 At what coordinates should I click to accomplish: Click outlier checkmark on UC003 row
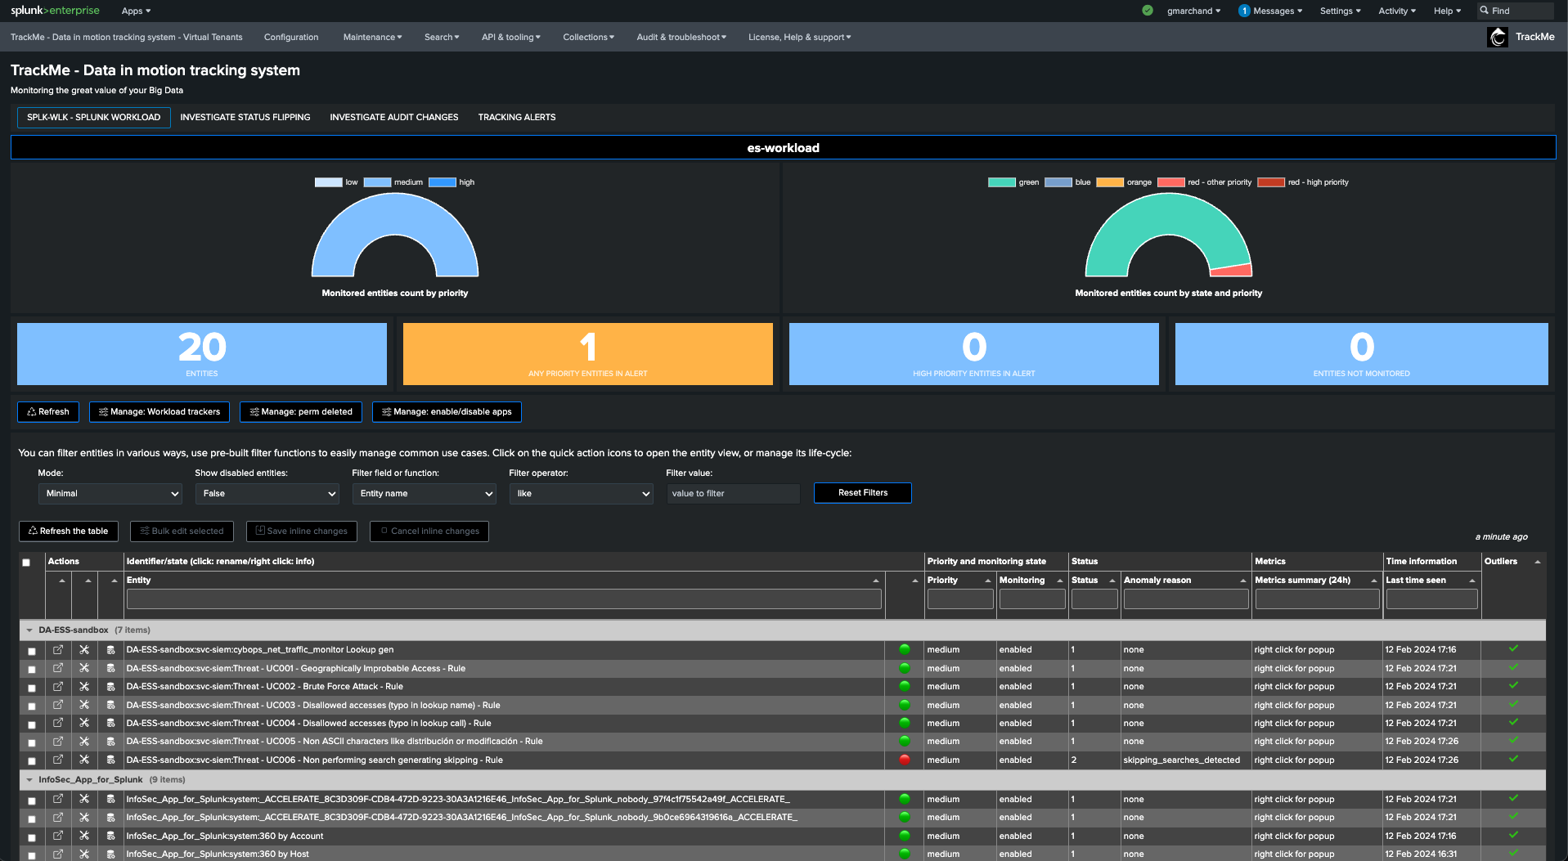1513,704
